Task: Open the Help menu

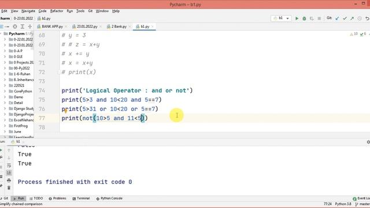Action: point(116,11)
